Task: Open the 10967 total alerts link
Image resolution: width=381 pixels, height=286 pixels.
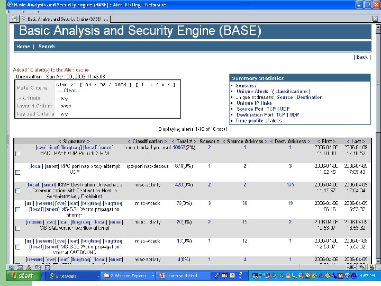Action: pos(179,147)
